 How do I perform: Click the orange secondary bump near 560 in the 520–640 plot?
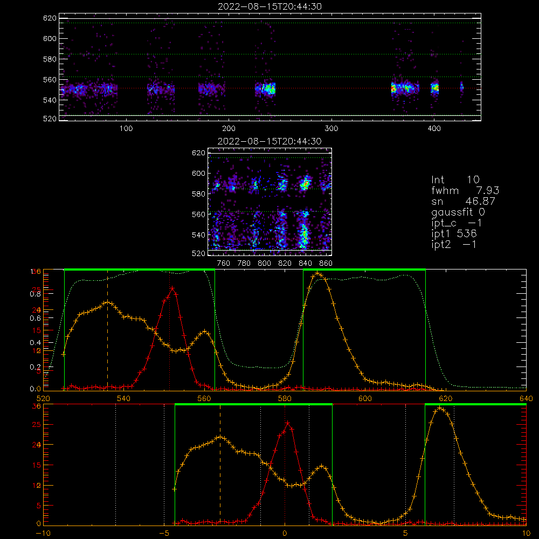click(205, 331)
